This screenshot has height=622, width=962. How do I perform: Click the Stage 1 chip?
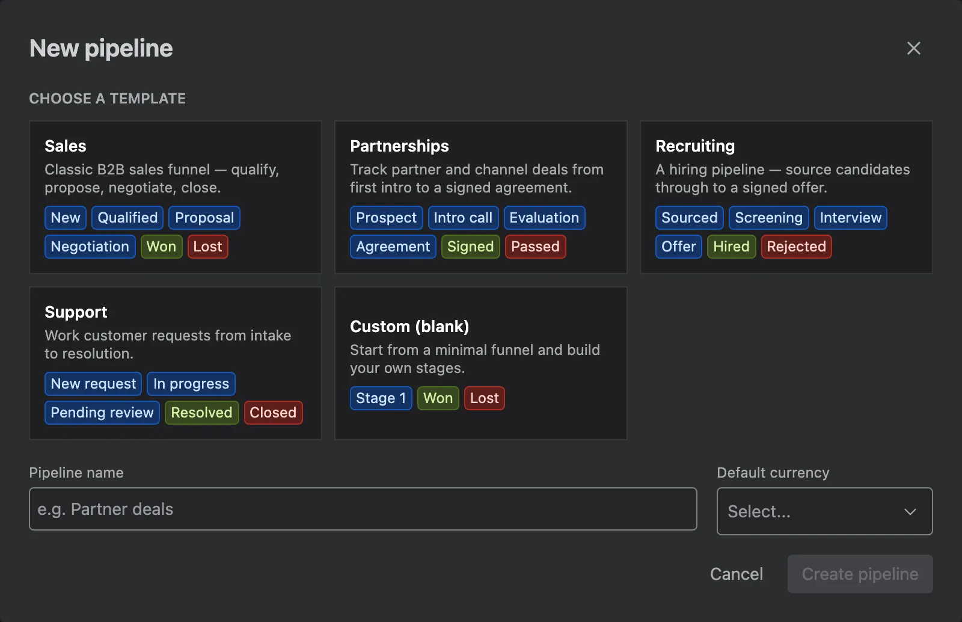tap(381, 398)
